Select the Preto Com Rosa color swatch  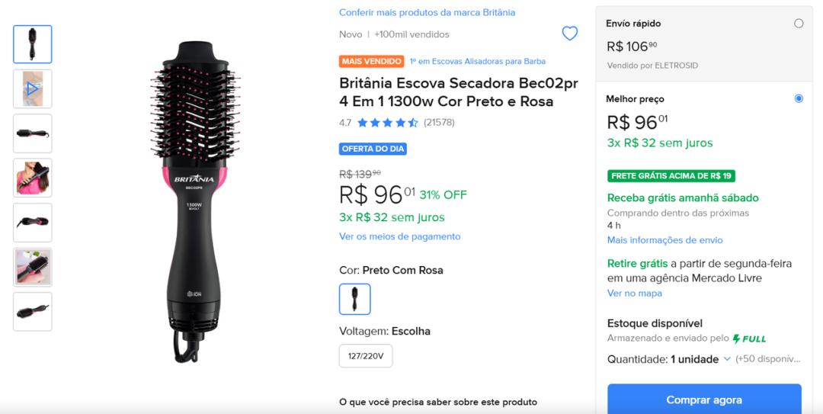[354, 299]
